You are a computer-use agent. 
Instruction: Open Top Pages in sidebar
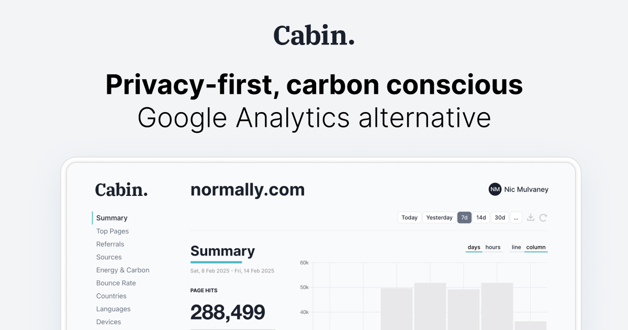coord(113,231)
